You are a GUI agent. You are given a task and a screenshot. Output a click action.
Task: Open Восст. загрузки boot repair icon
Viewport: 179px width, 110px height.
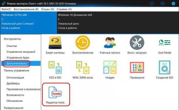(x=137, y=43)
